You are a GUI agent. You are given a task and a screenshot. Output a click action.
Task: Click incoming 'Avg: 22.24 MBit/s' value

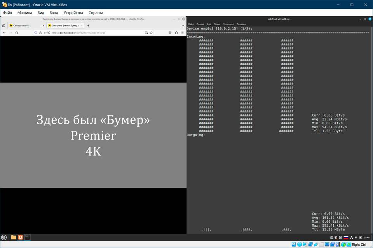tap(329, 119)
